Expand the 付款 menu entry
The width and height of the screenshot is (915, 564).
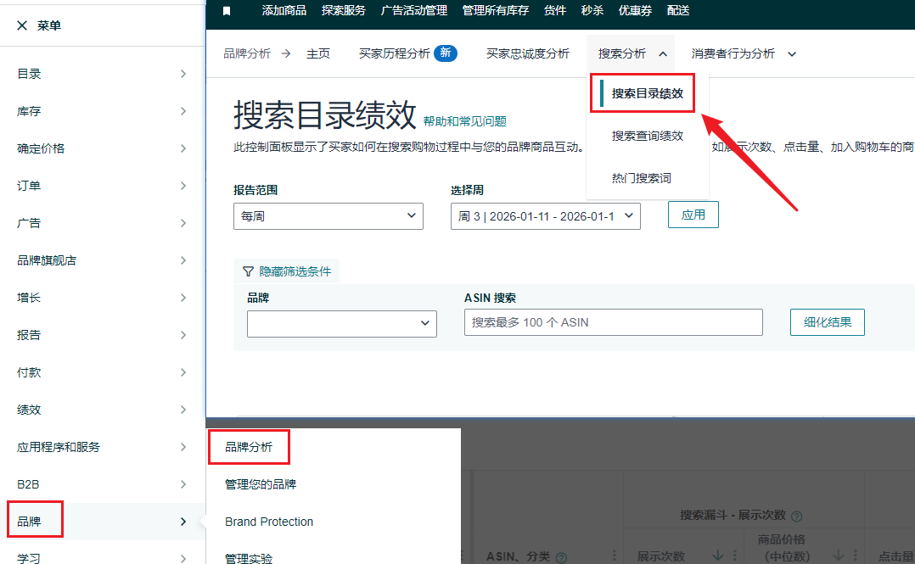tap(103, 372)
